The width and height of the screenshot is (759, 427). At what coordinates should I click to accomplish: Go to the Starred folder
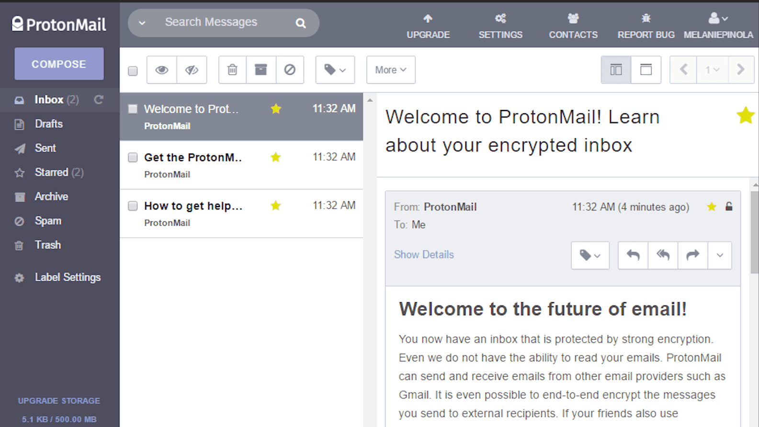pos(51,172)
